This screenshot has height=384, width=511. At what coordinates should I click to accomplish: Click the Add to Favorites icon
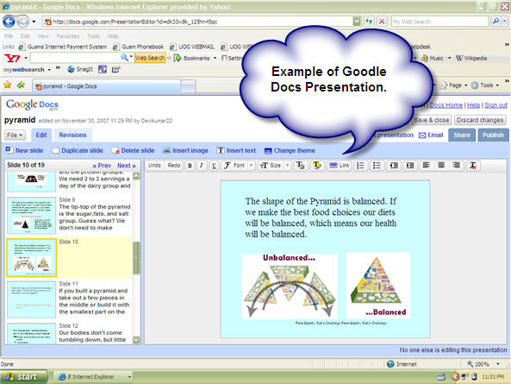click(22, 85)
